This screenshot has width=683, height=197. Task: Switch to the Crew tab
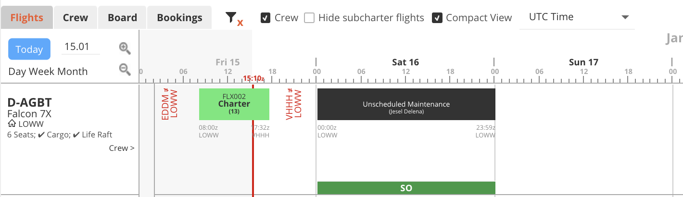(76, 18)
